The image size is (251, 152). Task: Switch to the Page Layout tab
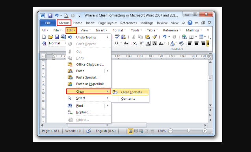pyautogui.click(x=108, y=23)
